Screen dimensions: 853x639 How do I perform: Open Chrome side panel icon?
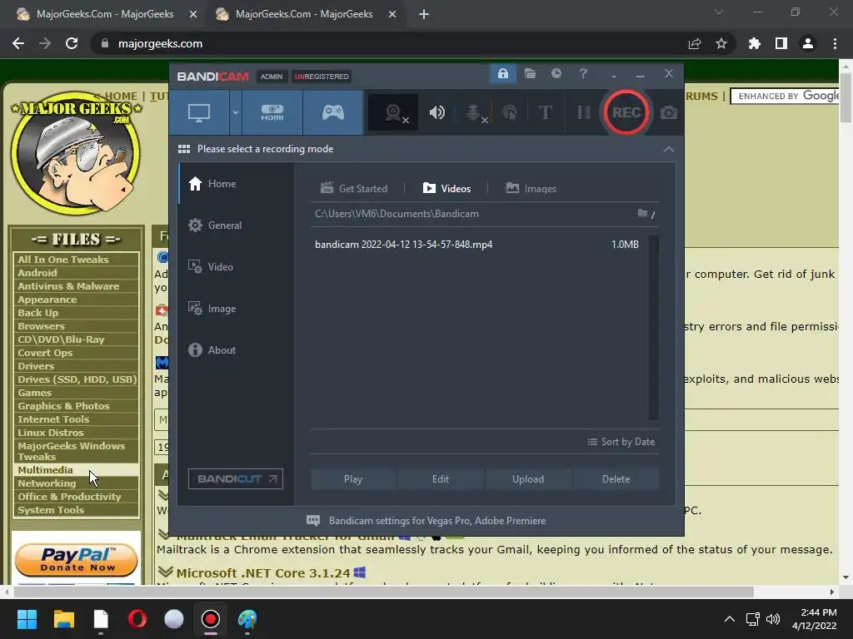(781, 43)
